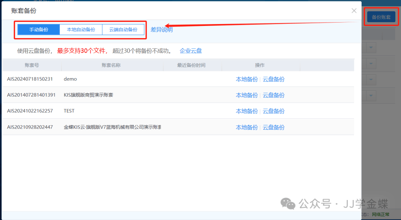
Task: Select the 手动备份 tab
Action: (39, 30)
